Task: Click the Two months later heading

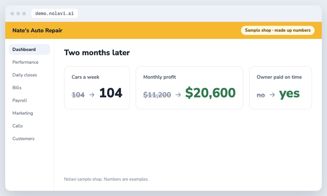Action: click(x=97, y=53)
